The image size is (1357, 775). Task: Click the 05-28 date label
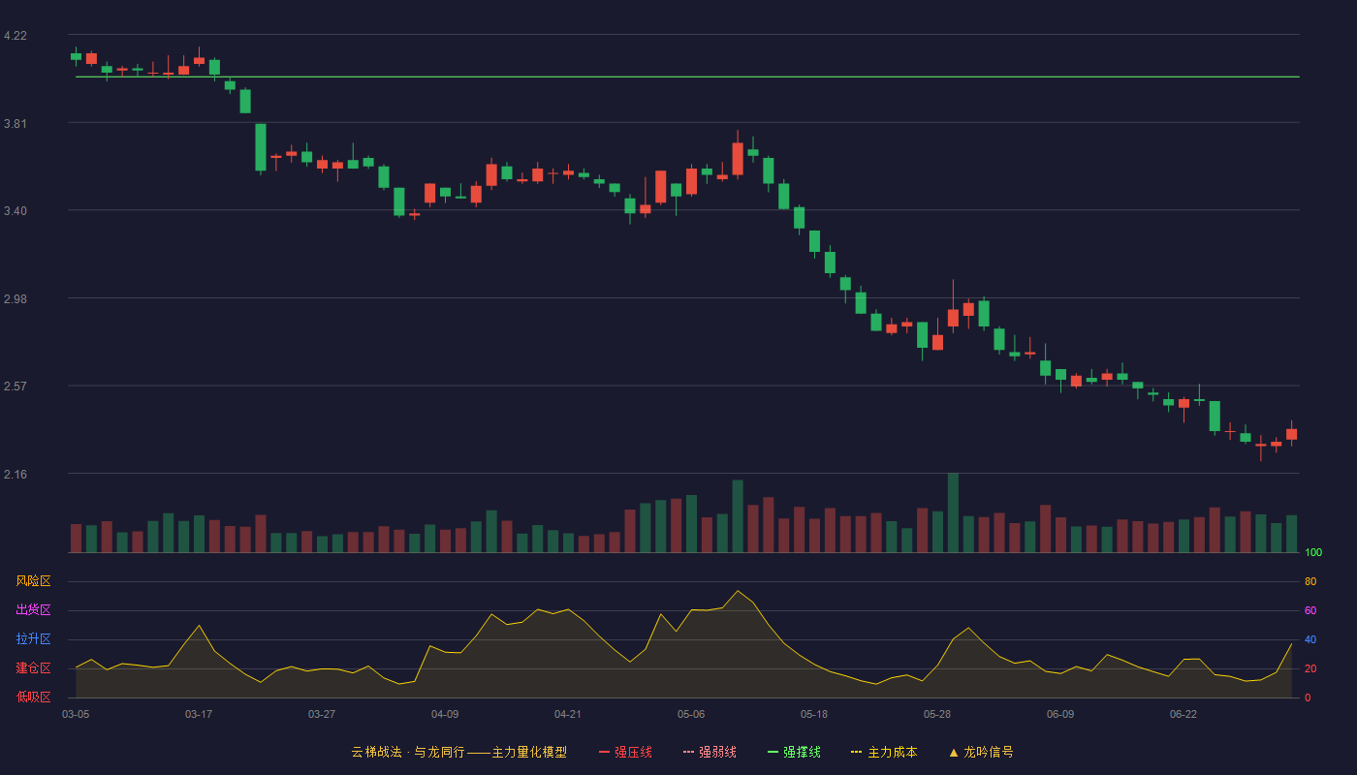pos(937,714)
